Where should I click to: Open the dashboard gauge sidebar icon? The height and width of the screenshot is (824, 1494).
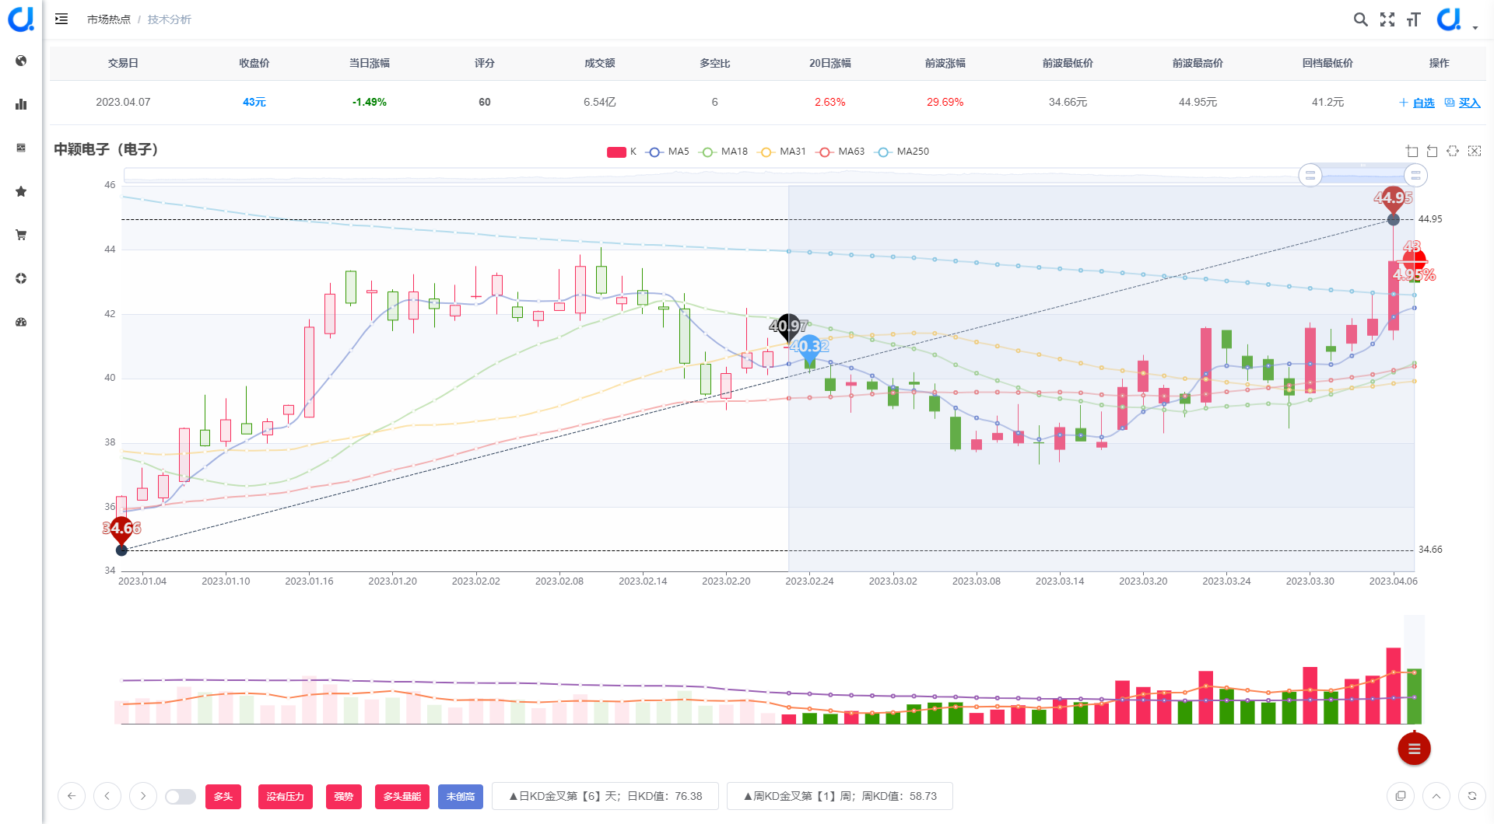(21, 322)
